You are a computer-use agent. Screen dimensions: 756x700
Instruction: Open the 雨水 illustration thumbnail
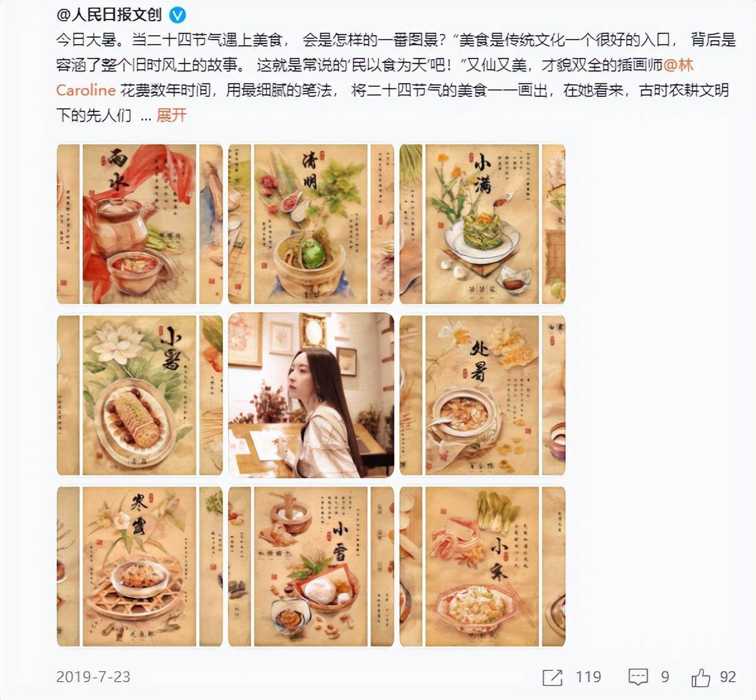pyautogui.click(x=140, y=225)
